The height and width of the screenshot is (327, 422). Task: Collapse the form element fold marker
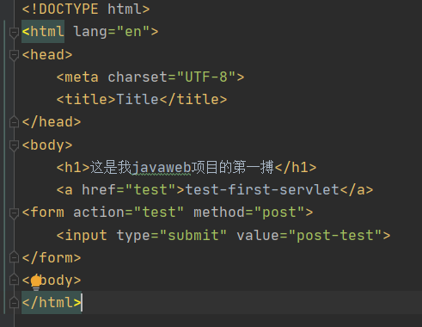pos(14,213)
